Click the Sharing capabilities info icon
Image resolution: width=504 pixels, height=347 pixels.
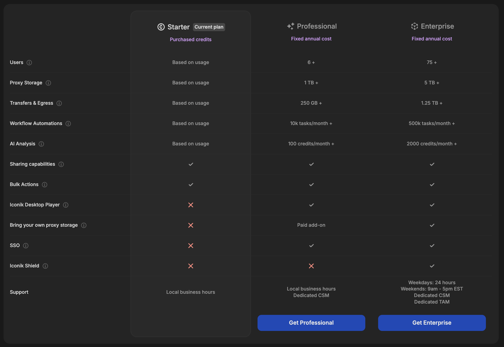tap(61, 164)
